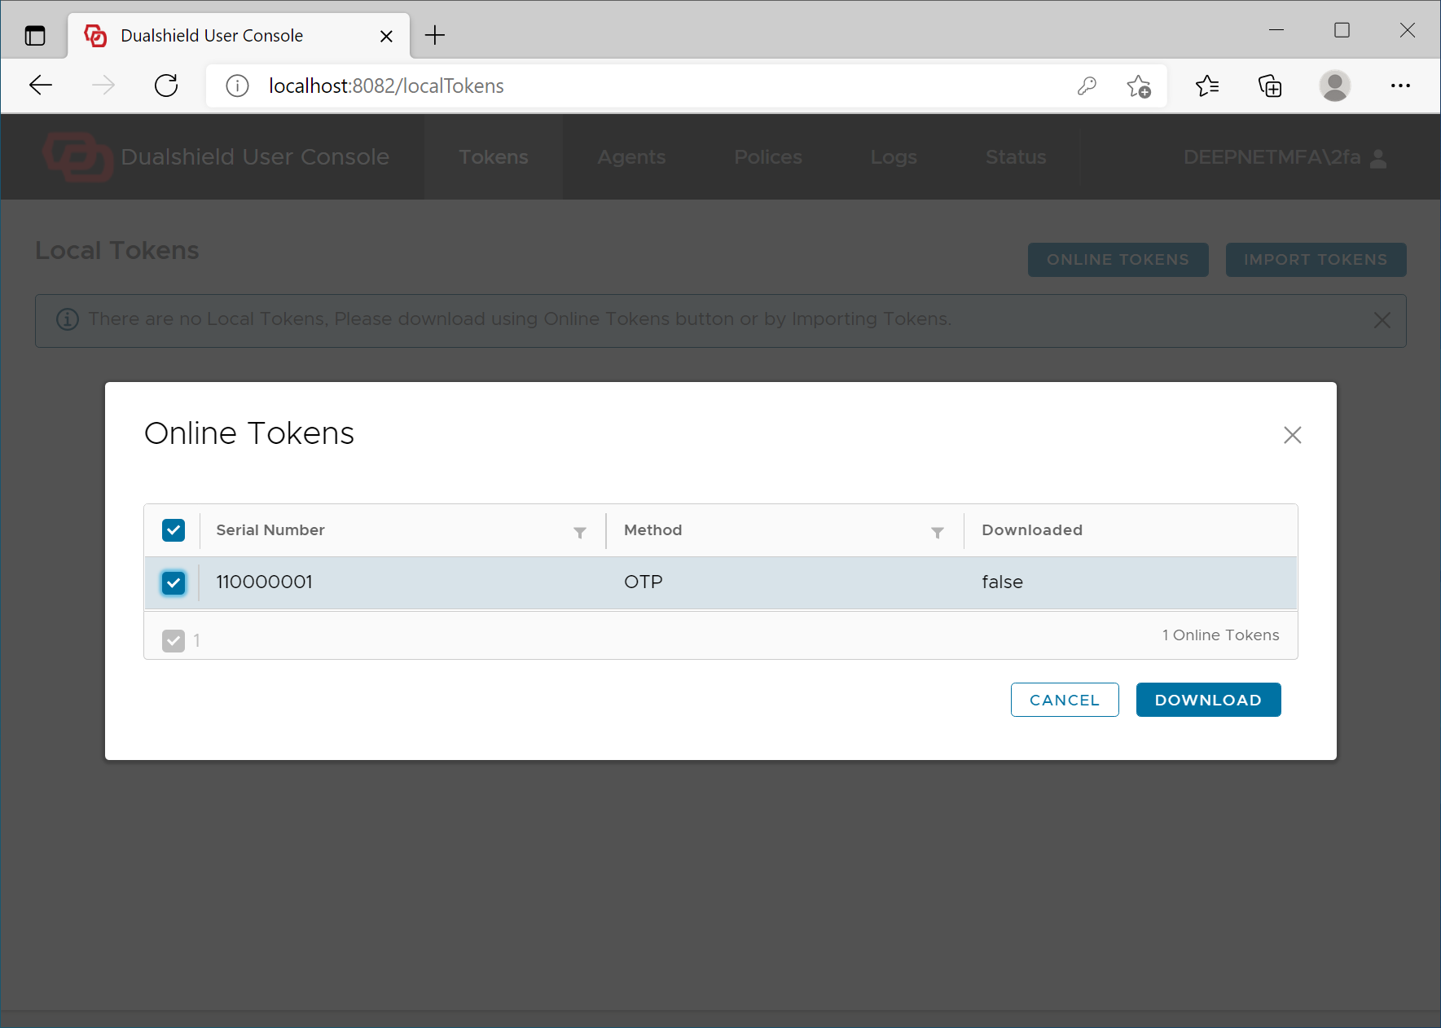Open a new browser tab

tap(435, 36)
